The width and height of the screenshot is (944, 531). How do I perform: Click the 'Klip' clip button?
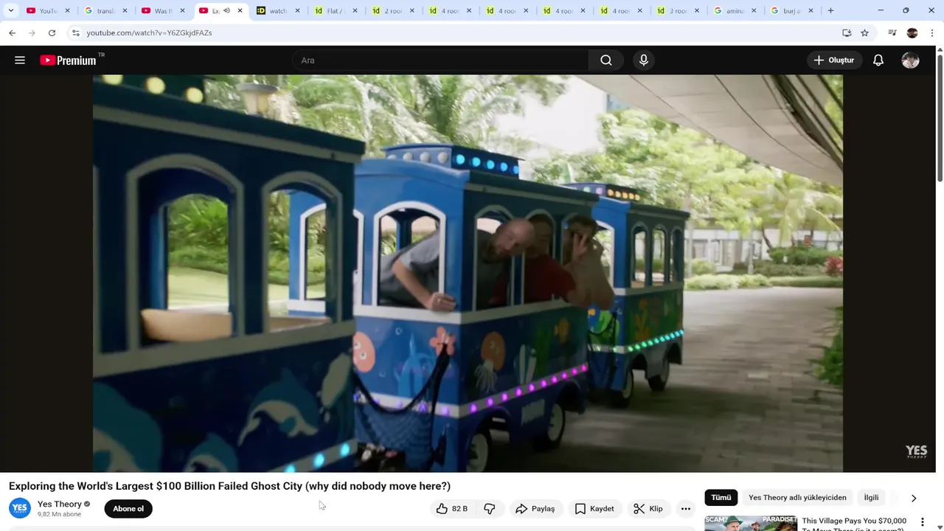pyautogui.click(x=648, y=509)
